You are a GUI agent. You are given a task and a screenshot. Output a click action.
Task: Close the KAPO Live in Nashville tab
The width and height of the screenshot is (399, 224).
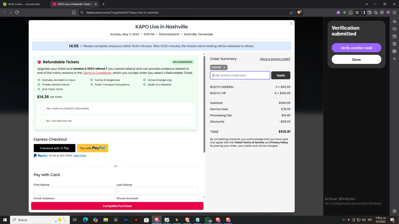[x=96, y=4]
